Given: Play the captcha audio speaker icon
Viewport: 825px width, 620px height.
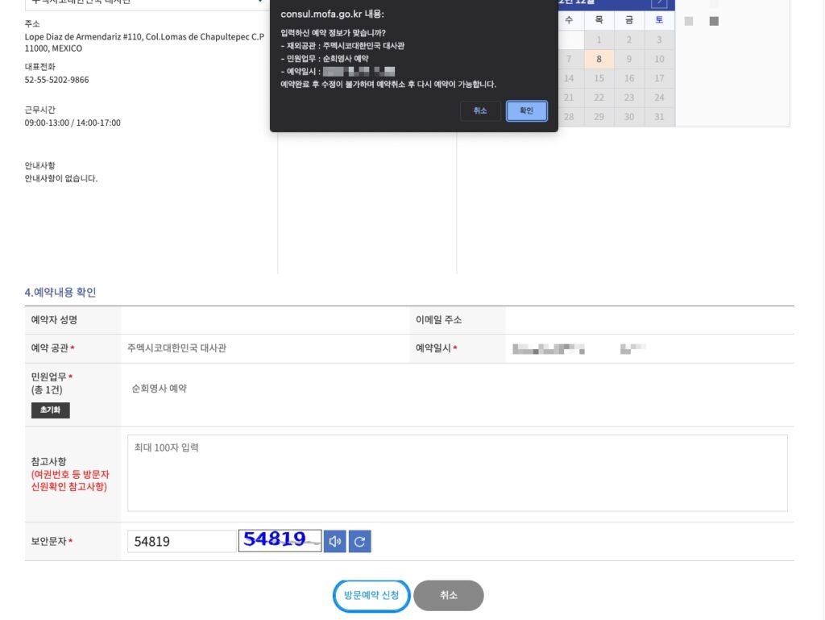Looking at the screenshot, I should [334, 541].
